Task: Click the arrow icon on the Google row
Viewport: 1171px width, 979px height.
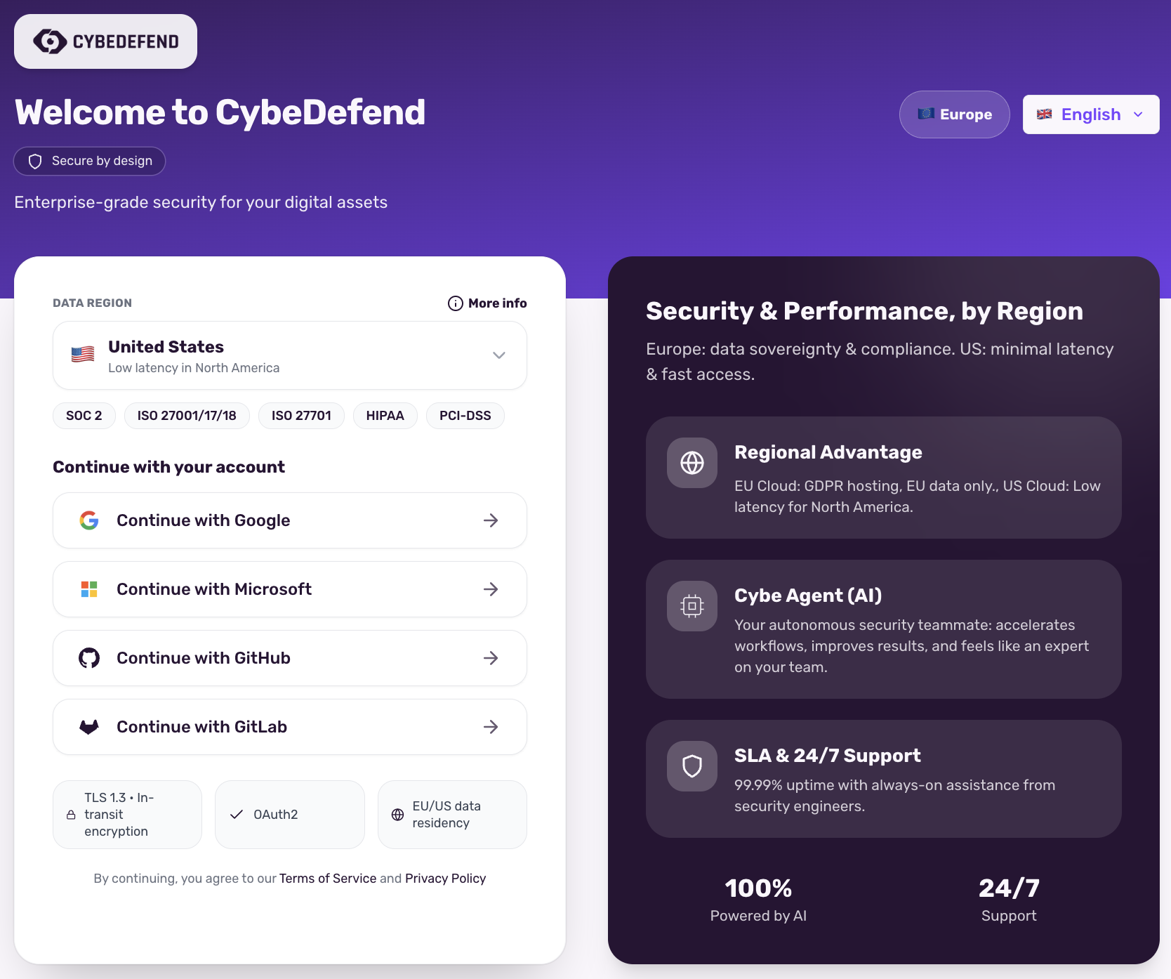Action: (x=491, y=520)
